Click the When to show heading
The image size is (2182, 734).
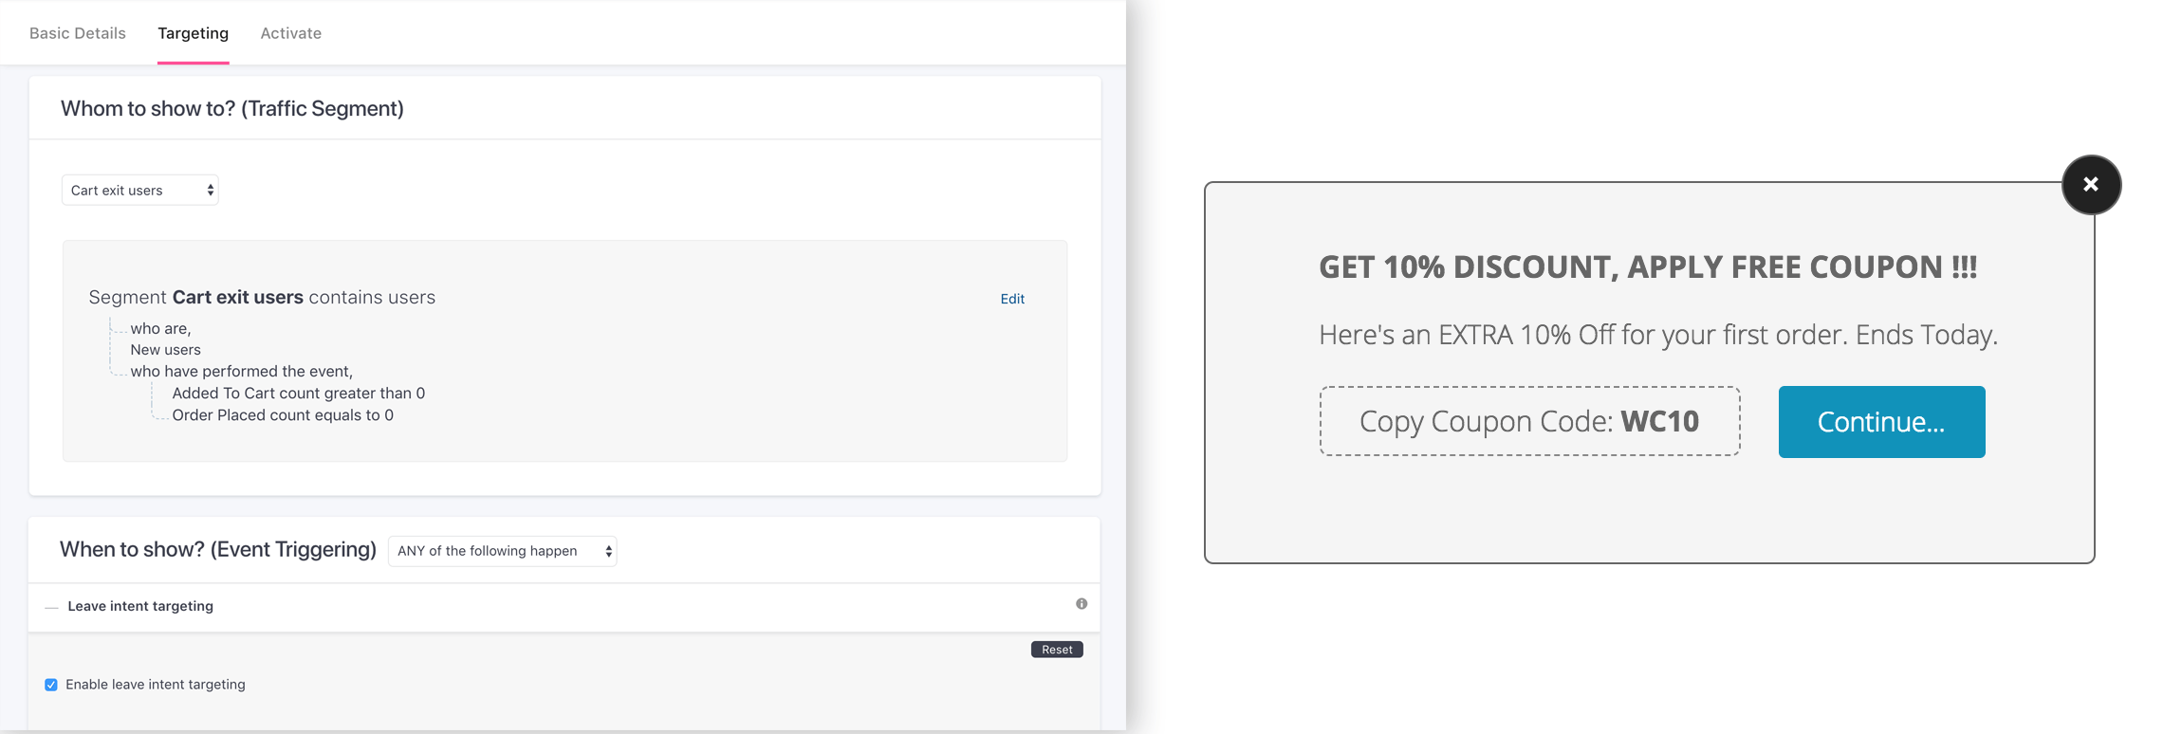pyautogui.click(x=218, y=550)
